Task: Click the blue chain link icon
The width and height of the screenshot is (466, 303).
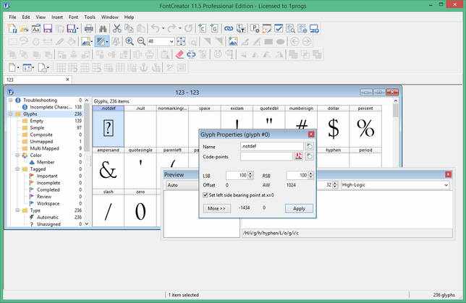Action: (228, 29)
